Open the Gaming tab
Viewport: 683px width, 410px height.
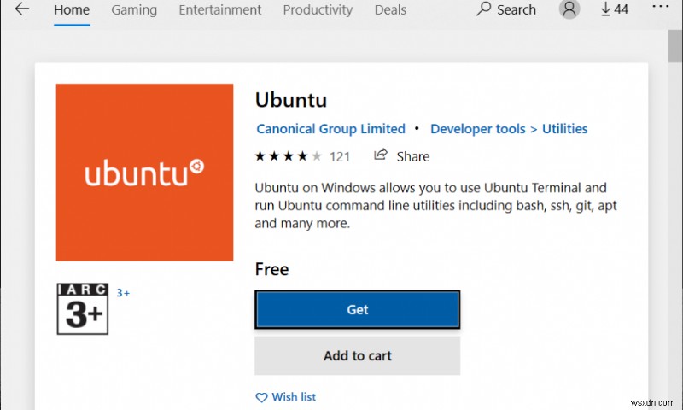[134, 10]
